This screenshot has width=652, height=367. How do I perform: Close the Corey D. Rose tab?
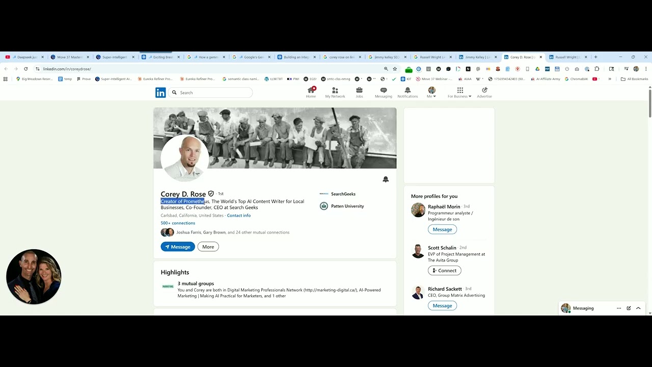[541, 57]
